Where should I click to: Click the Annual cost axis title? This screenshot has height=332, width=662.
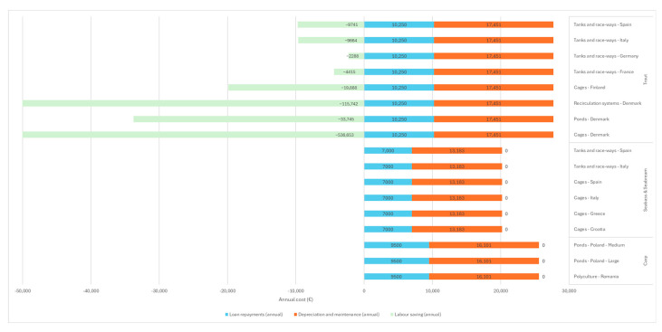(x=296, y=299)
